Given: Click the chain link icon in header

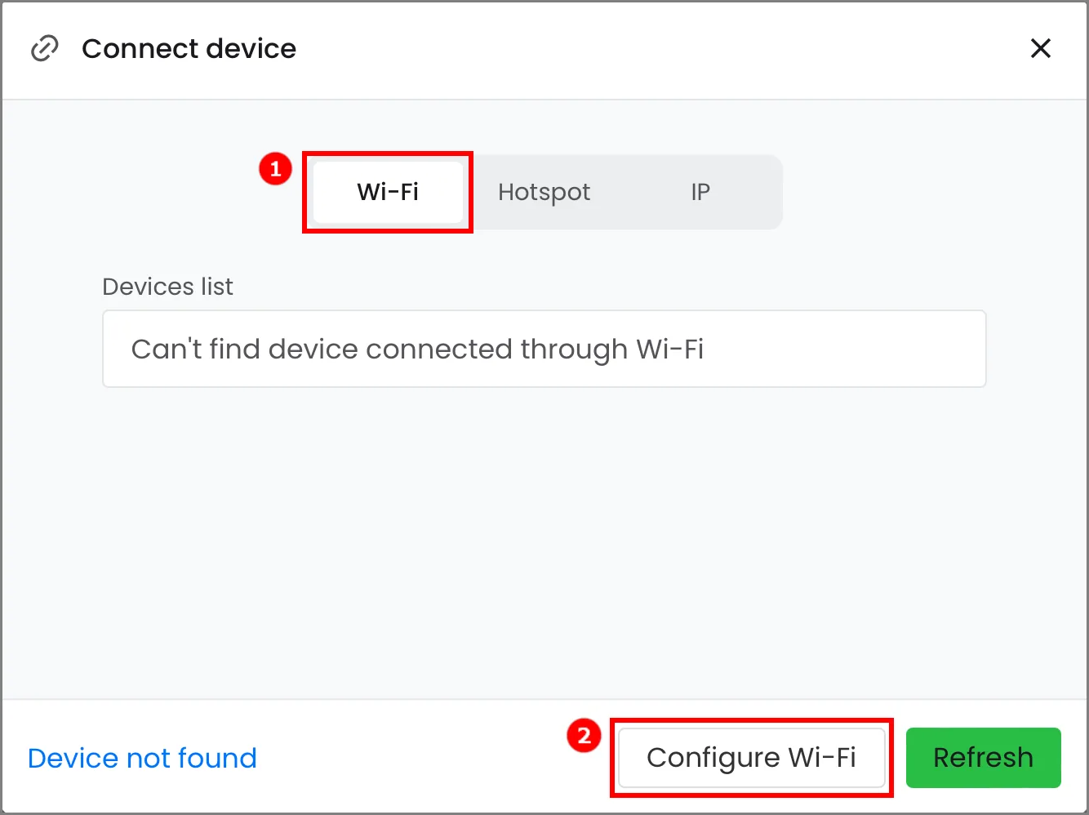Looking at the screenshot, I should [45, 49].
